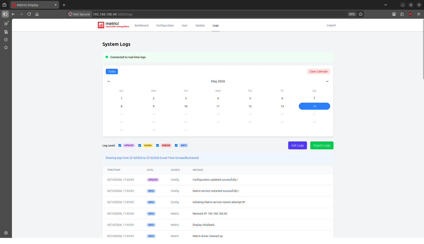Click the Get Logs button

[297, 146]
